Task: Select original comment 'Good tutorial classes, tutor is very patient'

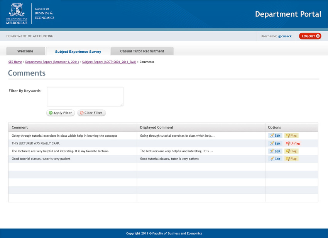Action: tap(41, 159)
